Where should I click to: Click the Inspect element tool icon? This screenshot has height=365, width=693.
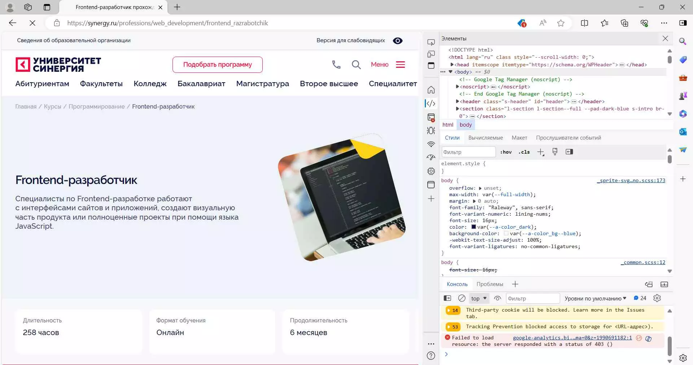click(x=431, y=43)
